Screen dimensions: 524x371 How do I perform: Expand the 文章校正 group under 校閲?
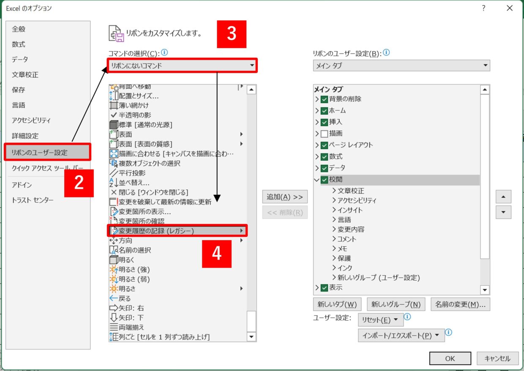point(334,191)
